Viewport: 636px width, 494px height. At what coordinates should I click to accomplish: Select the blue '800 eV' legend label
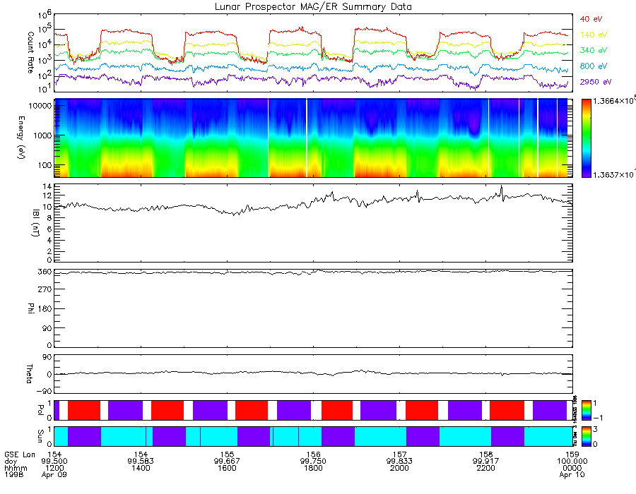(594, 66)
